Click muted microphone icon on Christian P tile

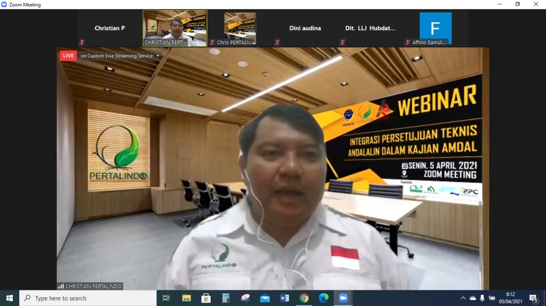82,42
